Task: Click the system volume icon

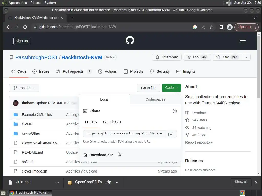Action: click(228, 3)
